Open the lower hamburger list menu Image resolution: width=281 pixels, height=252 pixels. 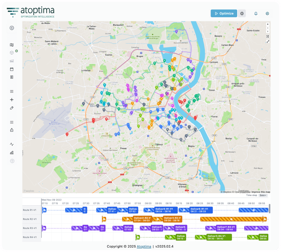pos(12,122)
